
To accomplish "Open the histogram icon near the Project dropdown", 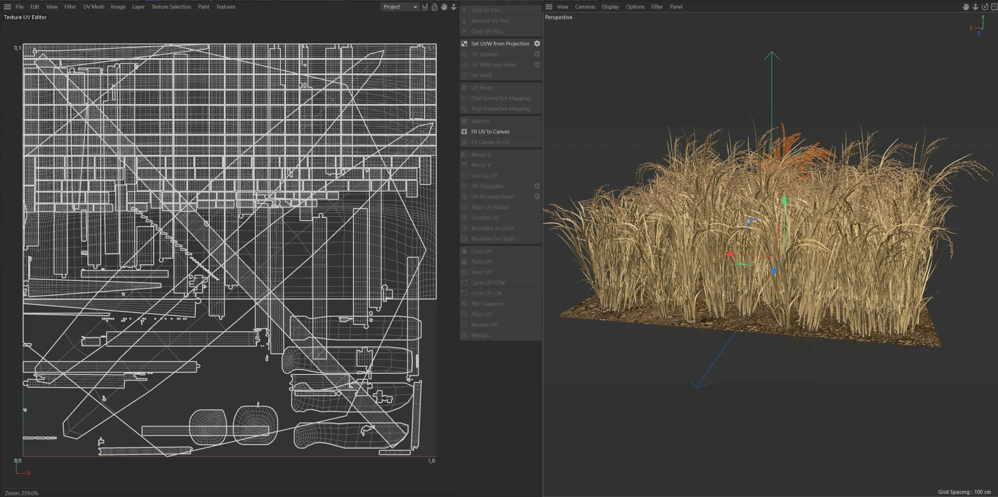I will 425,7.
